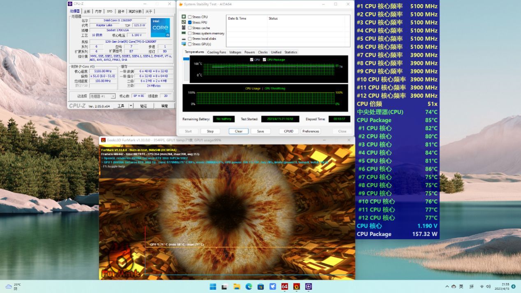The image size is (521, 293).
Task: Open File Explorer from the taskbar
Action: (236, 286)
